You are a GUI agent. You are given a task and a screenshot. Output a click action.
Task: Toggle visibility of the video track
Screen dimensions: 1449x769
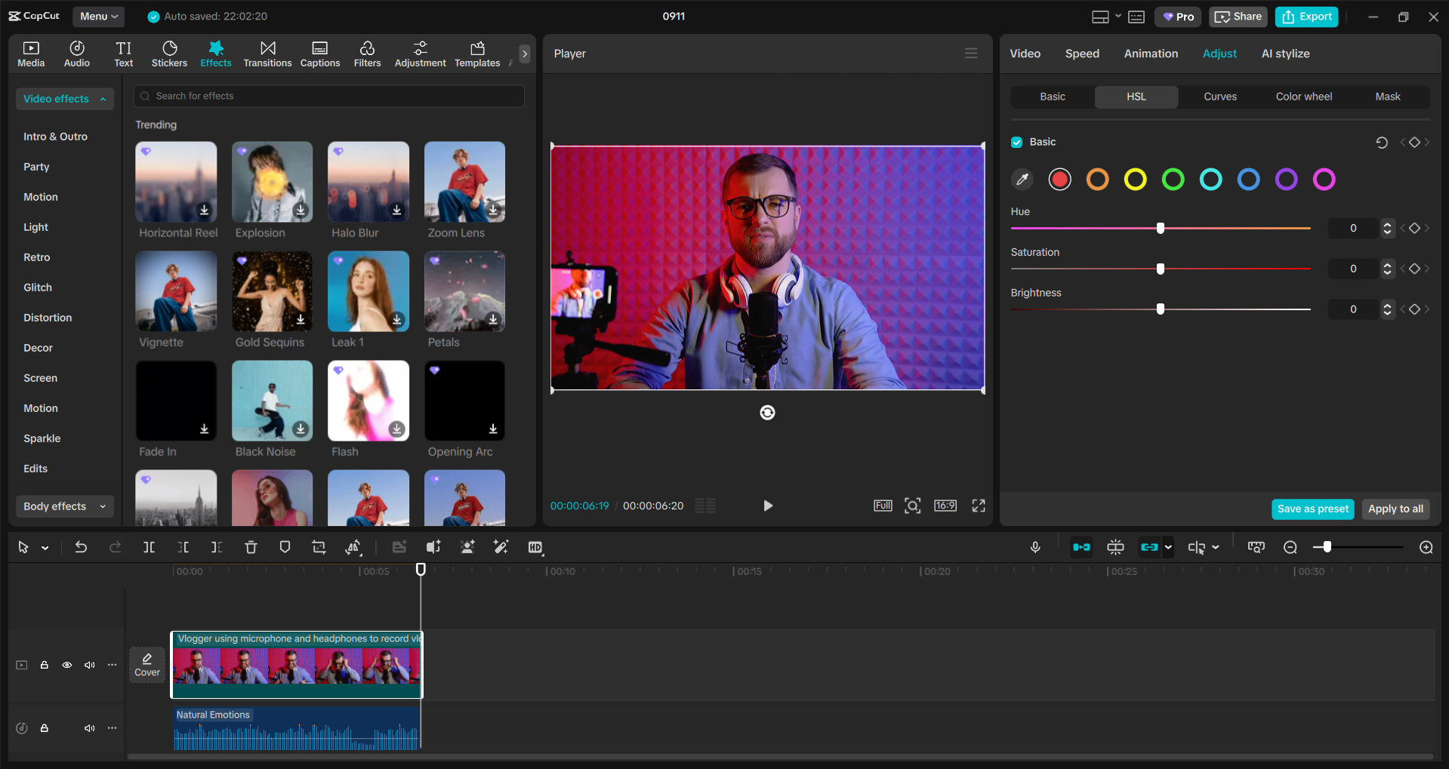click(x=66, y=665)
